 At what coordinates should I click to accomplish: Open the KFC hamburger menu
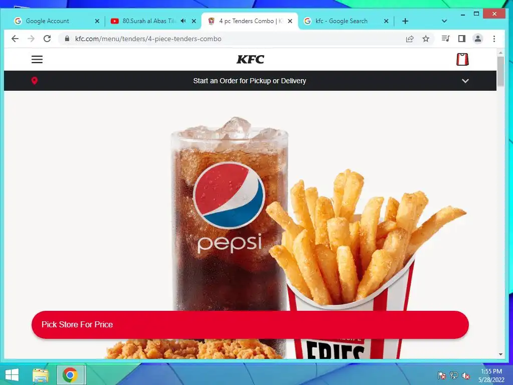(x=37, y=59)
